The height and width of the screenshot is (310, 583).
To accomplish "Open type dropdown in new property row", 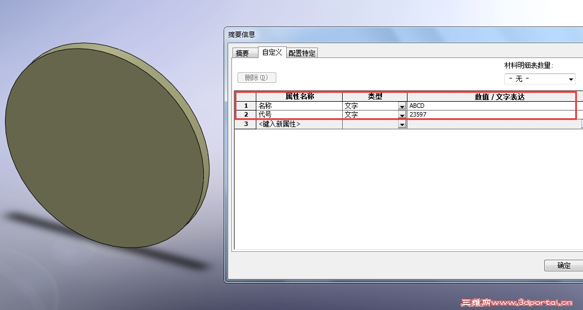I will click(x=402, y=124).
